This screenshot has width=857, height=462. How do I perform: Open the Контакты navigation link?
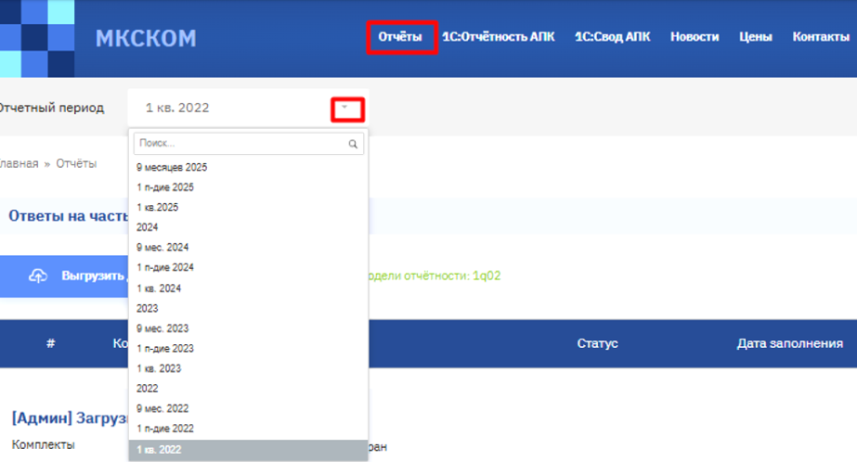820,37
